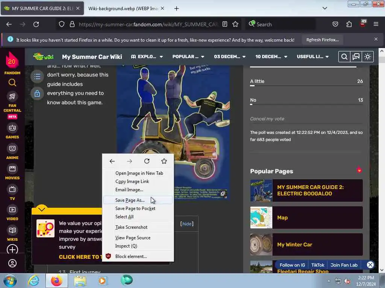This screenshot has width=385, height=288.
Task: Open Fan Central rocket icon
Action: click(12, 96)
